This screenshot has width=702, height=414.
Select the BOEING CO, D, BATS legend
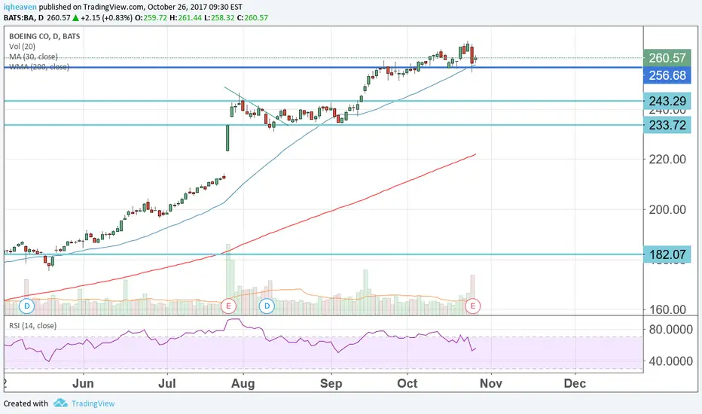coord(44,36)
